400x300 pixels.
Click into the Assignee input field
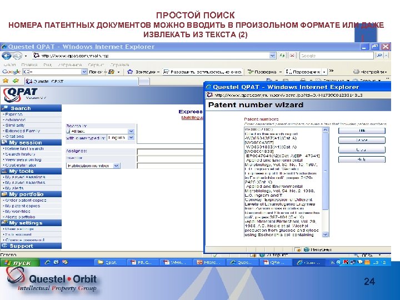tap(170, 152)
